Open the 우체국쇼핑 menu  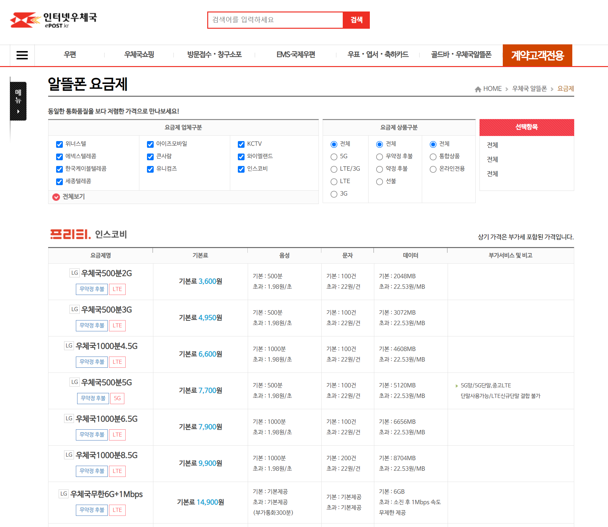pos(139,55)
